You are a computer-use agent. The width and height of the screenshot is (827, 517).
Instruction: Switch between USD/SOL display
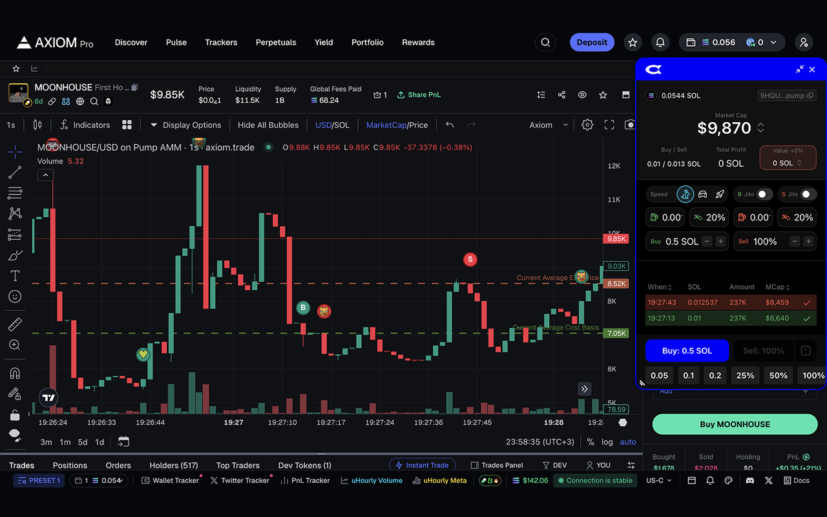332,125
